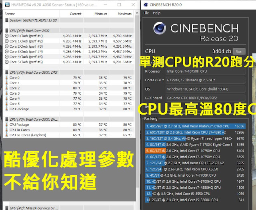Viewport: 256px width, 210px height.
Task: Select ranking entry 9 Core i7-7700K
Action: point(195,175)
